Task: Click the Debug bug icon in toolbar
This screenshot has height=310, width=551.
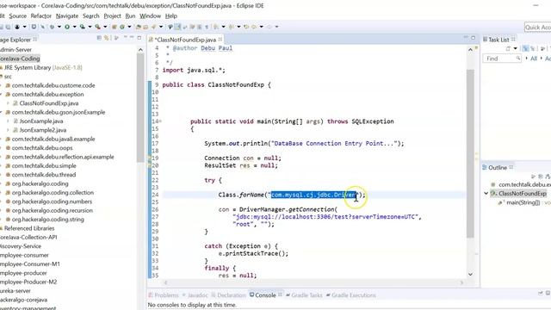Action: 52,27
